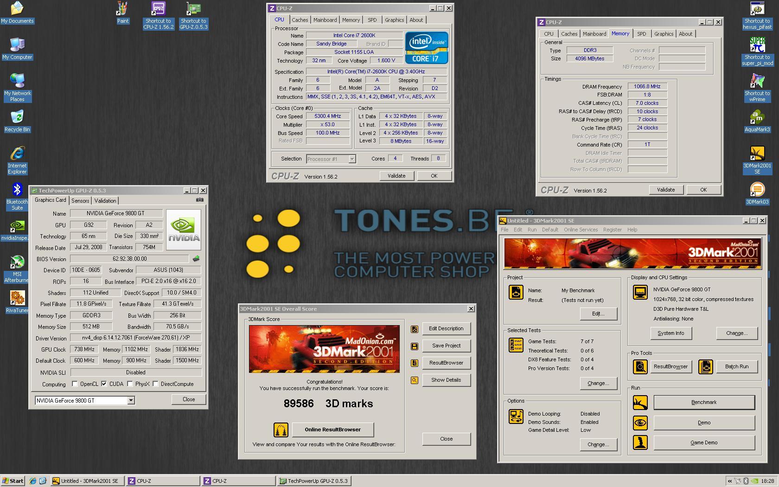Open the Bluetooth Suite desktop icon
The image size is (779, 487).
tap(17, 196)
